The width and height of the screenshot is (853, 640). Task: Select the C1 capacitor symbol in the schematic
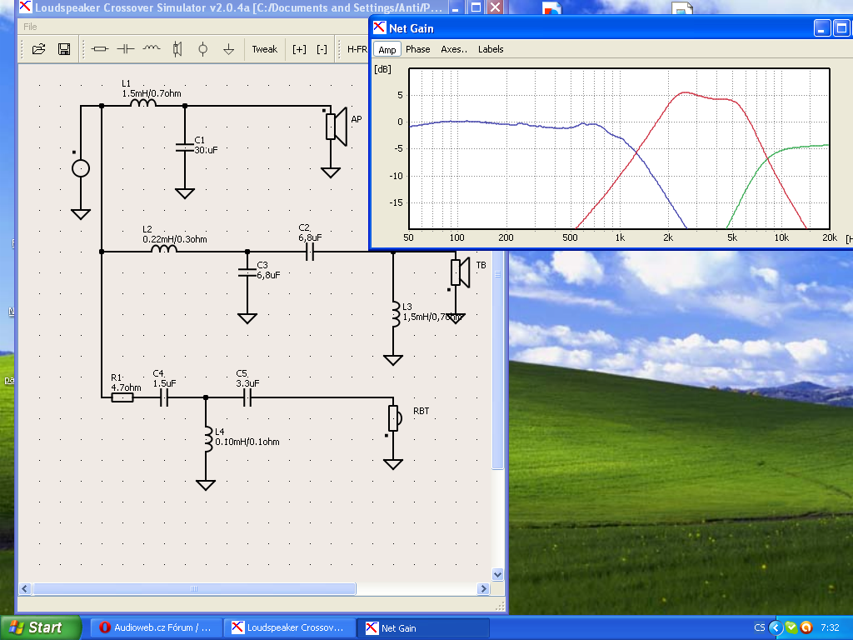click(x=185, y=147)
